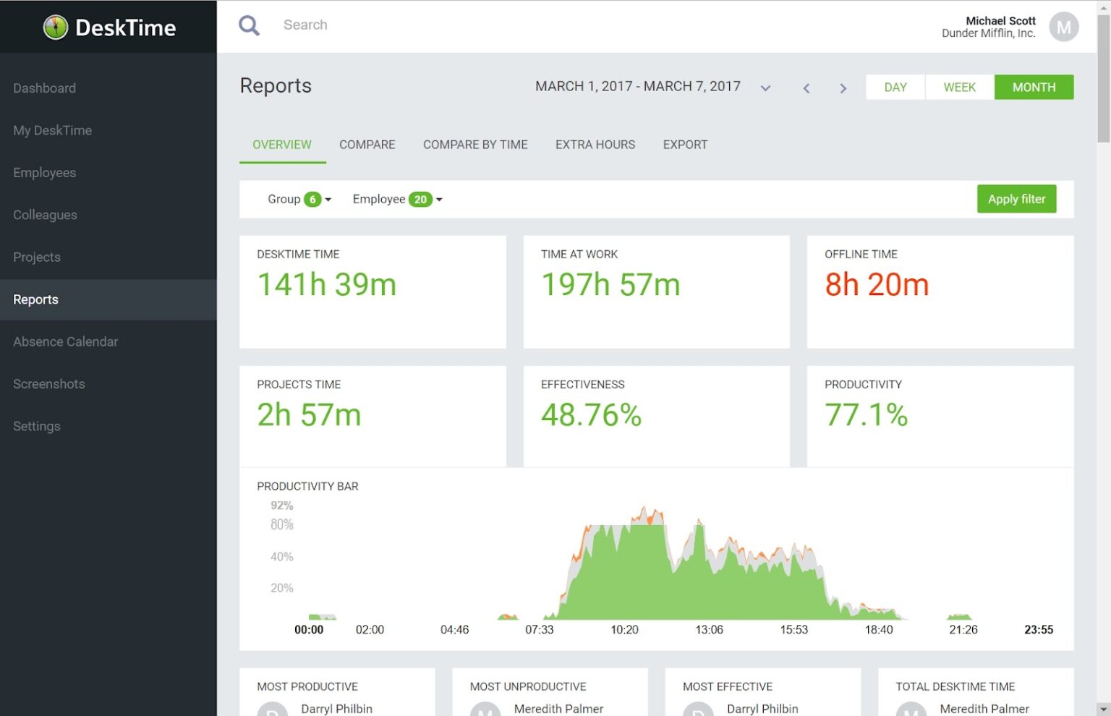The image size is (1111, 716).
Task: Open the Absence Calendar from the sidebar
Action: [x=65, y=341]
